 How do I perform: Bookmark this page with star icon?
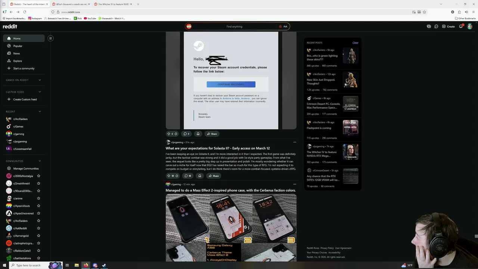pyautogui.click(x=424, y=12)
